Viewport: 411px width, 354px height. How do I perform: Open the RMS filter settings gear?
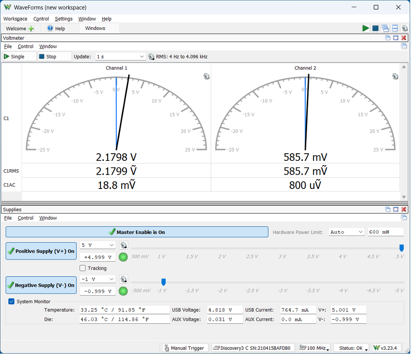[151, 57]
